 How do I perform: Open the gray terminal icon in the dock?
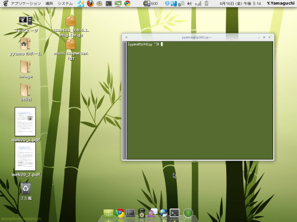(131, 213)
